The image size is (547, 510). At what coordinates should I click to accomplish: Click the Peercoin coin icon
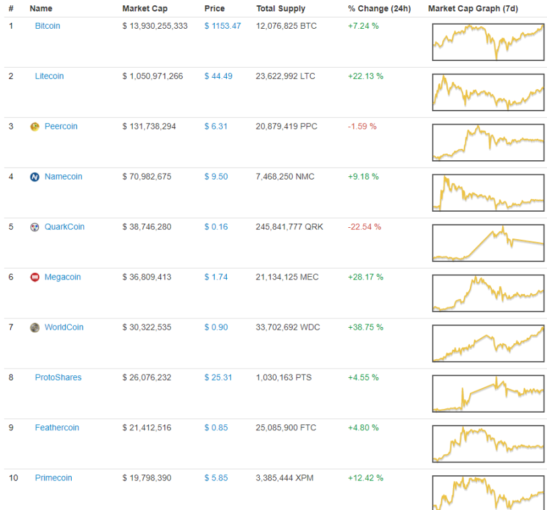(34, 127)
